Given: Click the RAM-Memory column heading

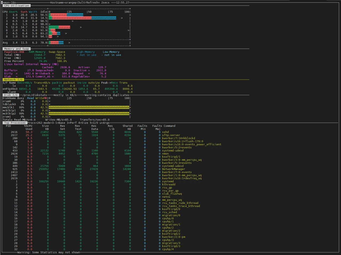Looking at the screenshot, I should (x=37, y=52).
